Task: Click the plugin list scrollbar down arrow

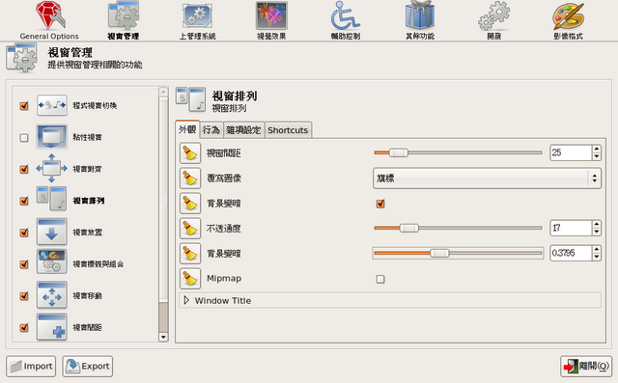Action: click(x=163, y=337)
